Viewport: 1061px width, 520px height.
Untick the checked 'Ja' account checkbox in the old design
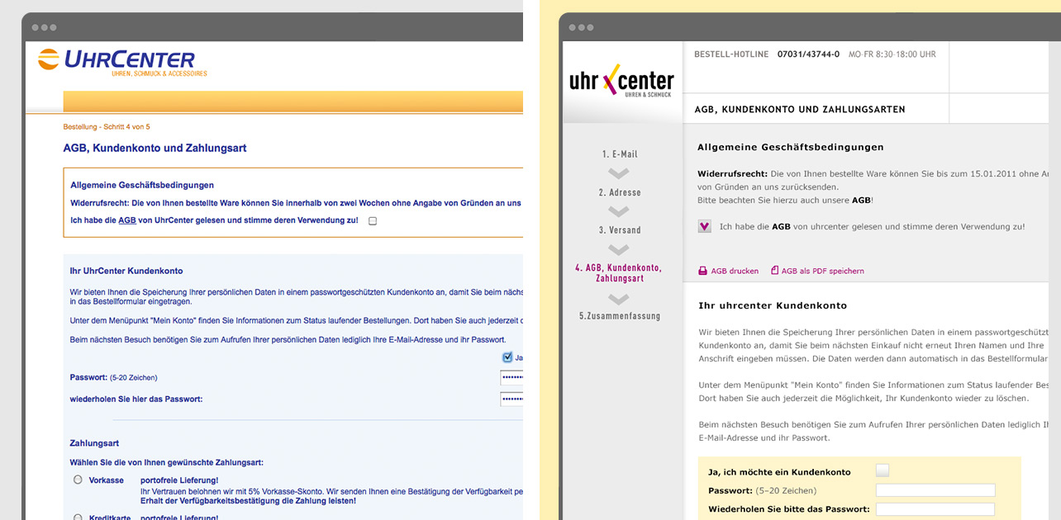[x=507, y=357]
